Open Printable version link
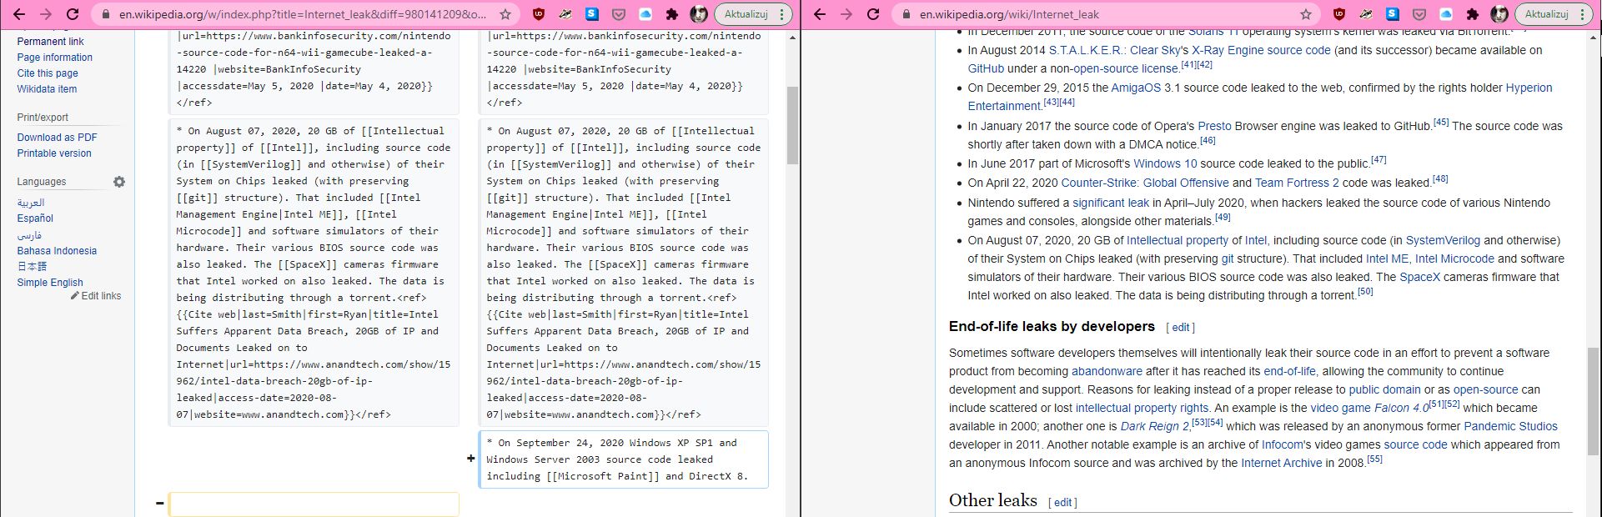1602x517 pixels. [54, 153]
